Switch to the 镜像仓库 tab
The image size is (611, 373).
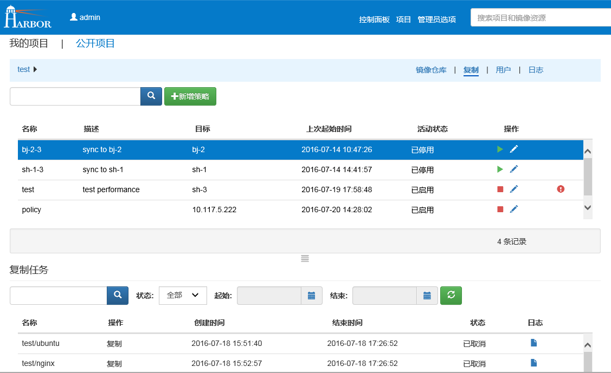point(431,70)
